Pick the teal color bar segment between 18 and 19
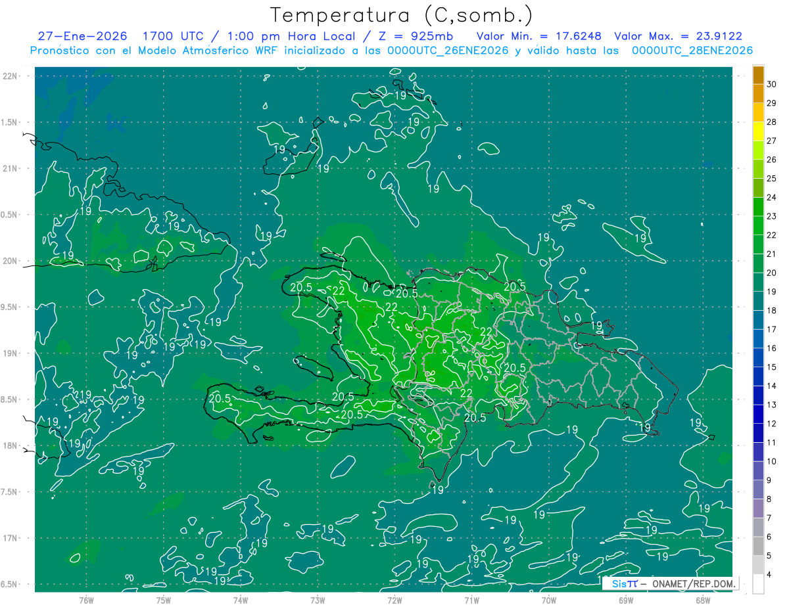 759,301
